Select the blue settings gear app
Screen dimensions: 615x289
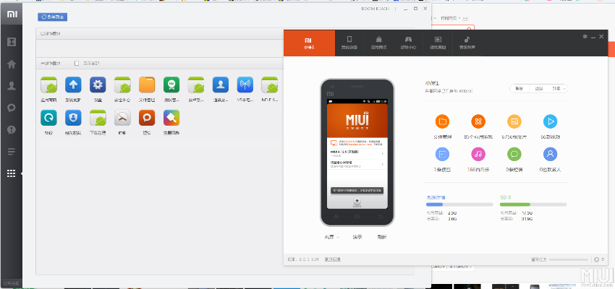pyautogui.click(x=98, y=85)
